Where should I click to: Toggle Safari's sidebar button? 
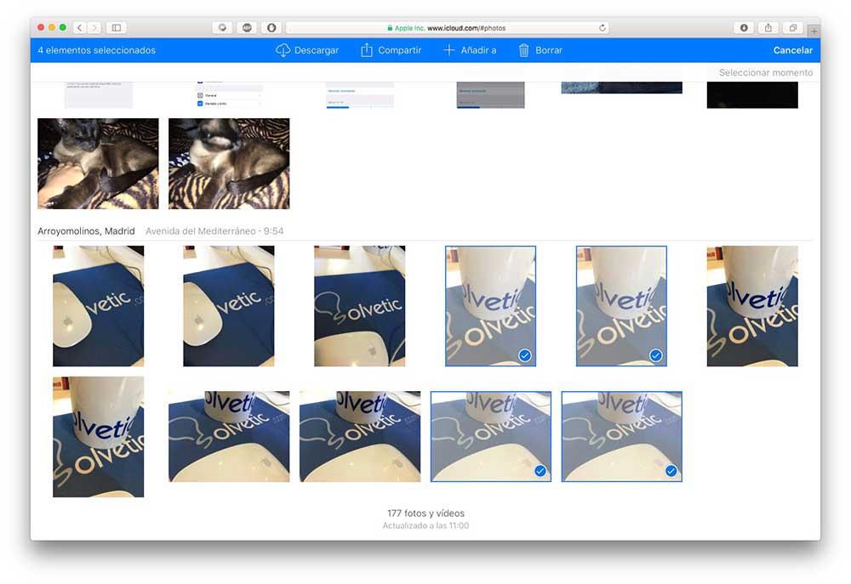pyautogui.click(x=116, y=27)
